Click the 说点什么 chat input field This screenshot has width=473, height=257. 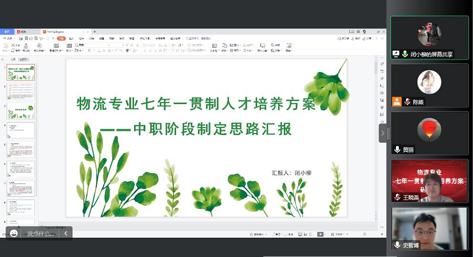41,234
